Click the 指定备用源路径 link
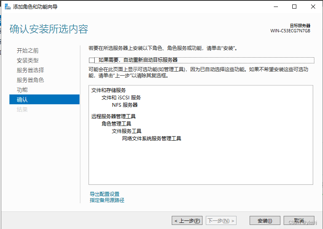Screen dimensions: 323x229 (107, 200)
